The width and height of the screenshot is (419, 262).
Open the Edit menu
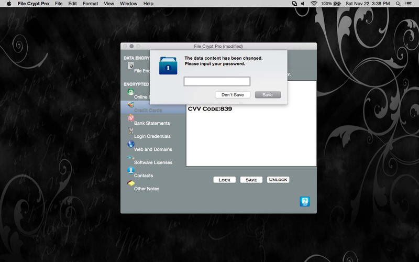[72, 4]
